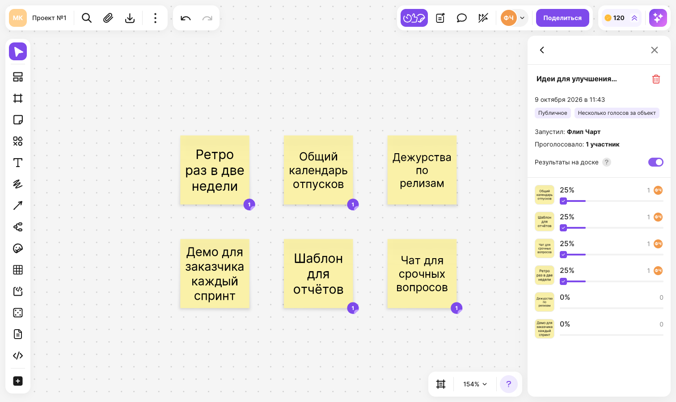
Task: Open the project name 'Проект №1'
Action: click(x=49, y=18)
